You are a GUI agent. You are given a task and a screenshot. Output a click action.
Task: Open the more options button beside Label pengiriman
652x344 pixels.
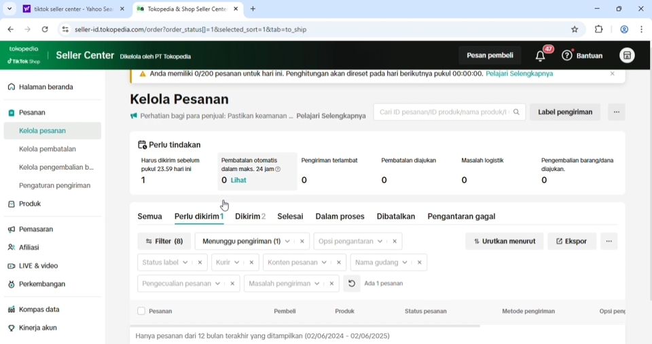coord(616,112)
